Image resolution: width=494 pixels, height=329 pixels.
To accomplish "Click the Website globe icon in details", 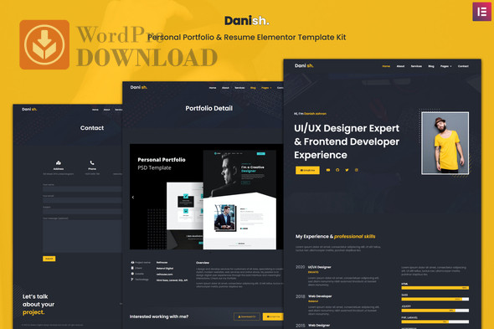I will (x=132, y=274).
